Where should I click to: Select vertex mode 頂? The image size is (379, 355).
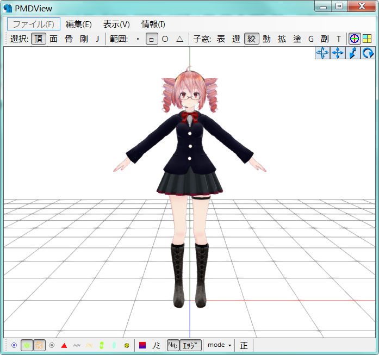click(x=39, y=39)
